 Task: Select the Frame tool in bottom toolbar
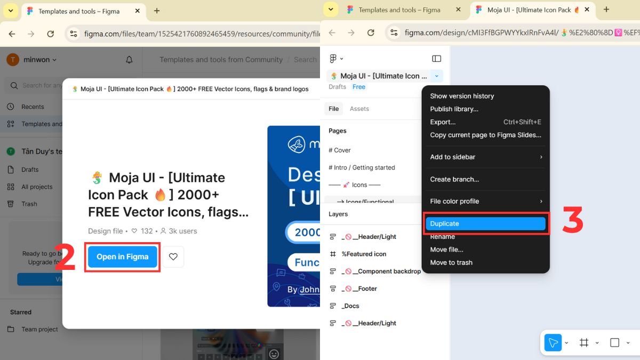pyautogui.click(x=584, y=342)
